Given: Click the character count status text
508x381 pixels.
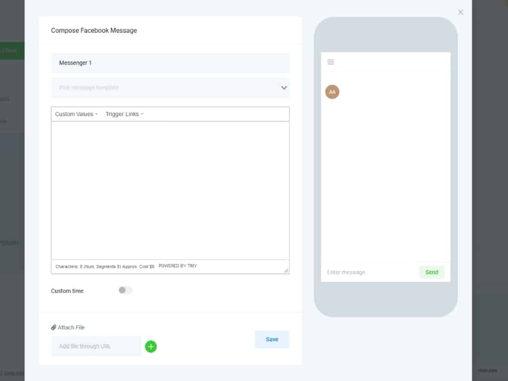Looking at the screenshot, I should 105,266.
